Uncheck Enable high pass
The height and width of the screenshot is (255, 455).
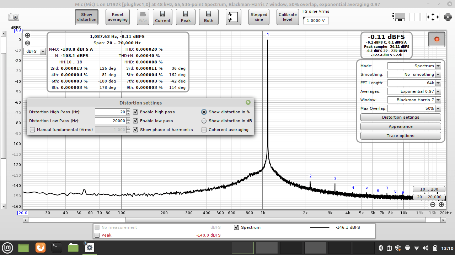coord(135,112)
